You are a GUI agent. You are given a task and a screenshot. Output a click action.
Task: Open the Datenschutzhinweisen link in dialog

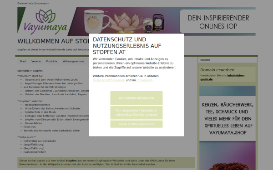click(x=109, y=80)
